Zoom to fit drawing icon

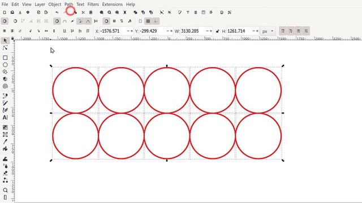pyautogui.click(x=109, y=12)
